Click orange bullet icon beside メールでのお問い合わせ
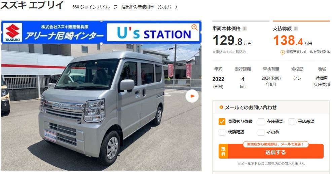Viewport: 332px width, 174px height. [221, 107]
